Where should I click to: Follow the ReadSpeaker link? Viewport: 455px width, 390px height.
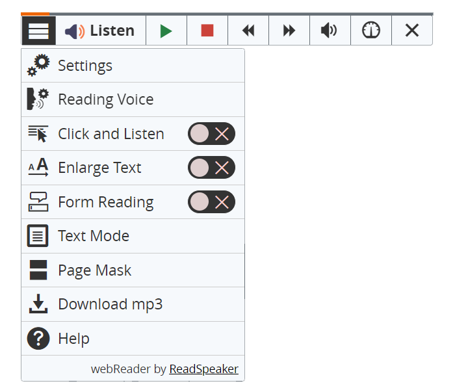coord(203,369)
